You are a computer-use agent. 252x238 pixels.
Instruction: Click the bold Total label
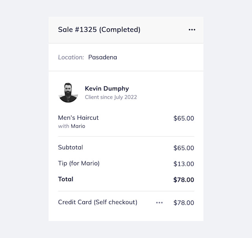click(66, 179)
